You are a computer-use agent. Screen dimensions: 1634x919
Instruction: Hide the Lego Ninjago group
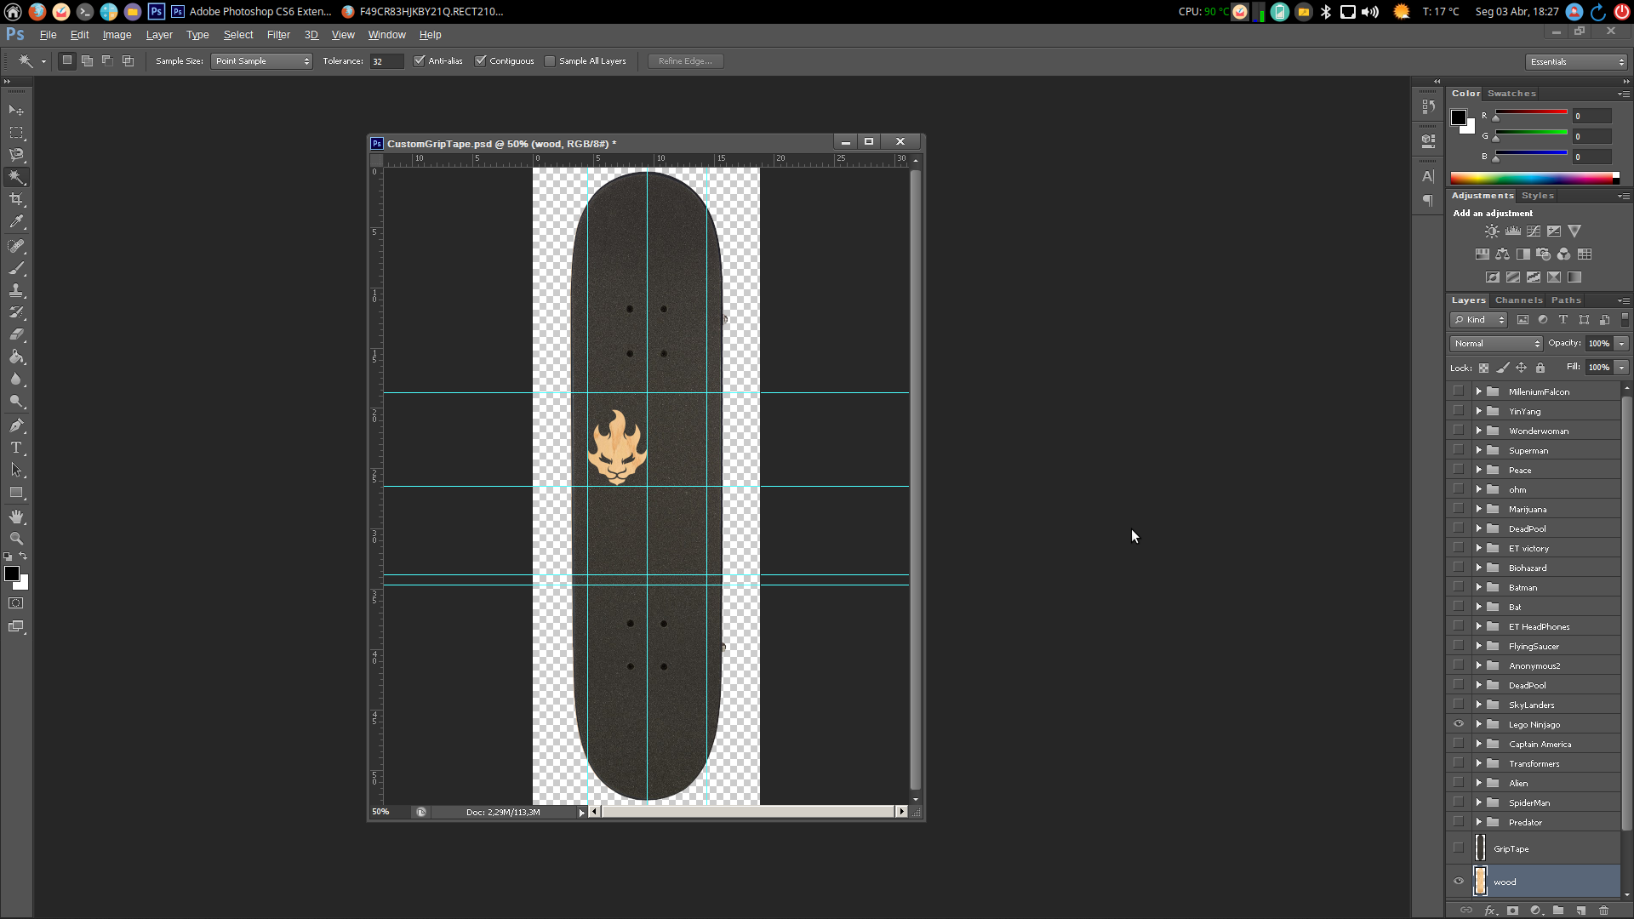[1459, 724]
